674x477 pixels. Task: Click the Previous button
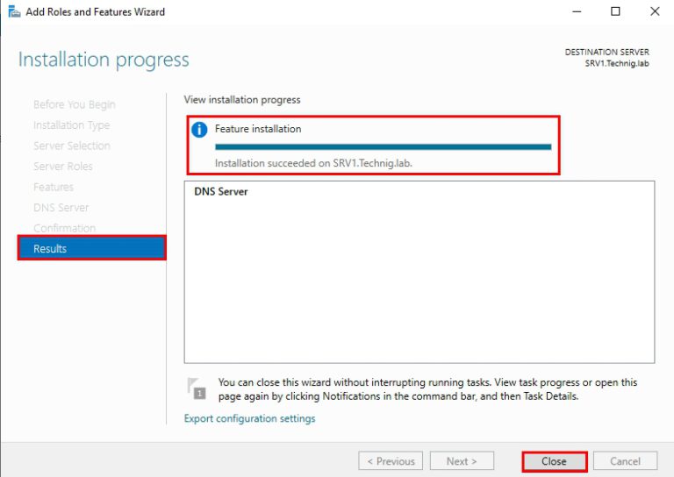(x=391, y=461)
